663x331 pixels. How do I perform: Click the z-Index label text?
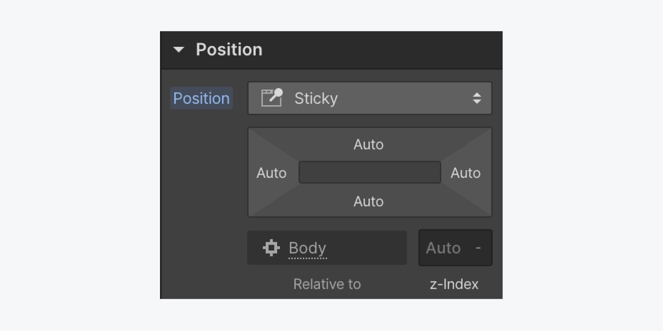pyautogui.click(x=454, y=284)
